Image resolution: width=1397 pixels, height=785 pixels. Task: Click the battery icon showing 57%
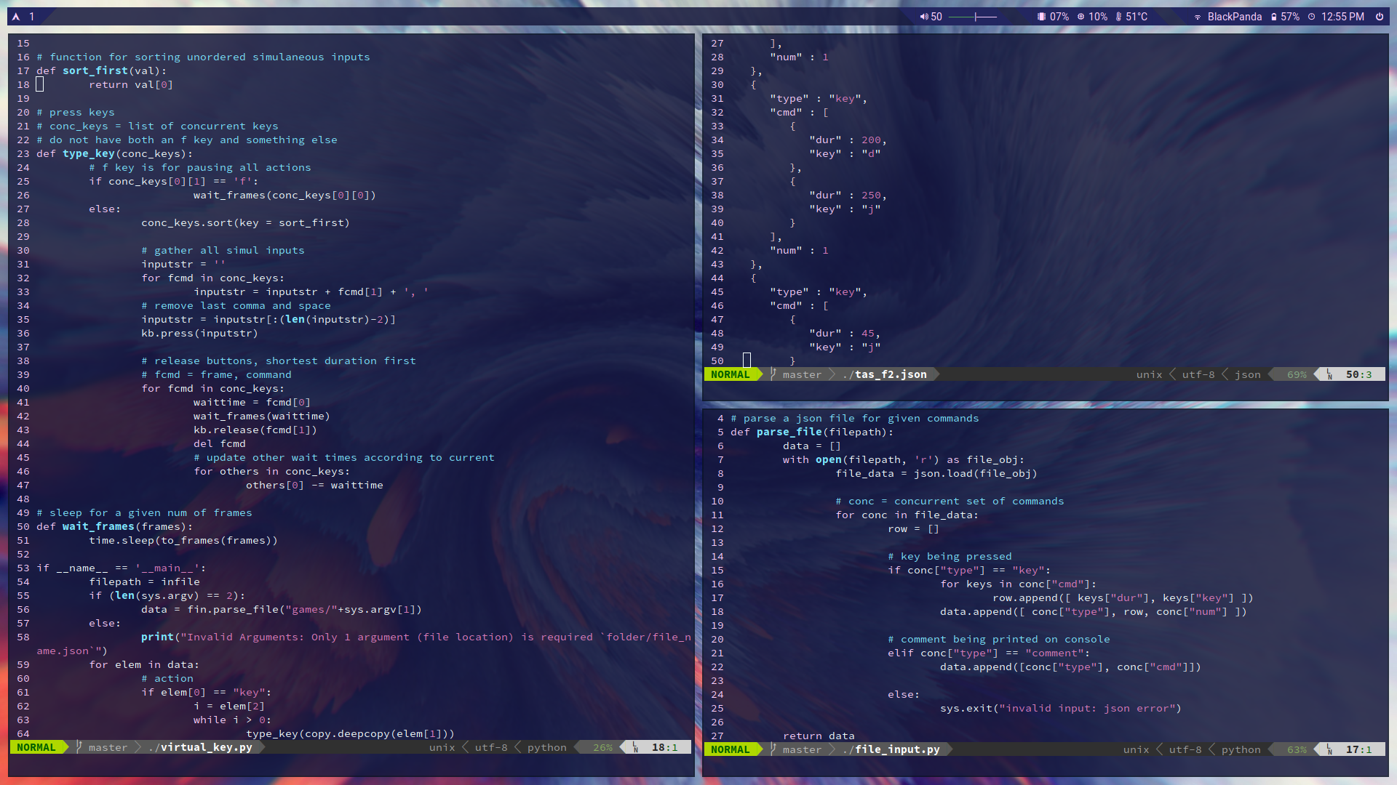tap(1274, 17)
